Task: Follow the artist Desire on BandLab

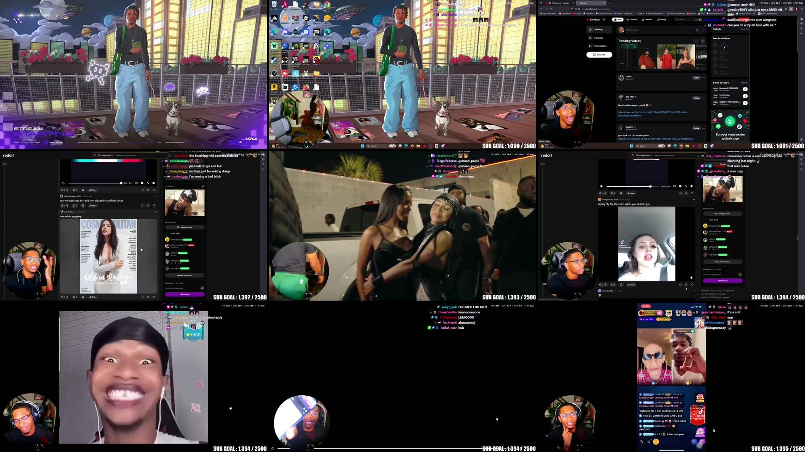Action: [x=696, y=78]
